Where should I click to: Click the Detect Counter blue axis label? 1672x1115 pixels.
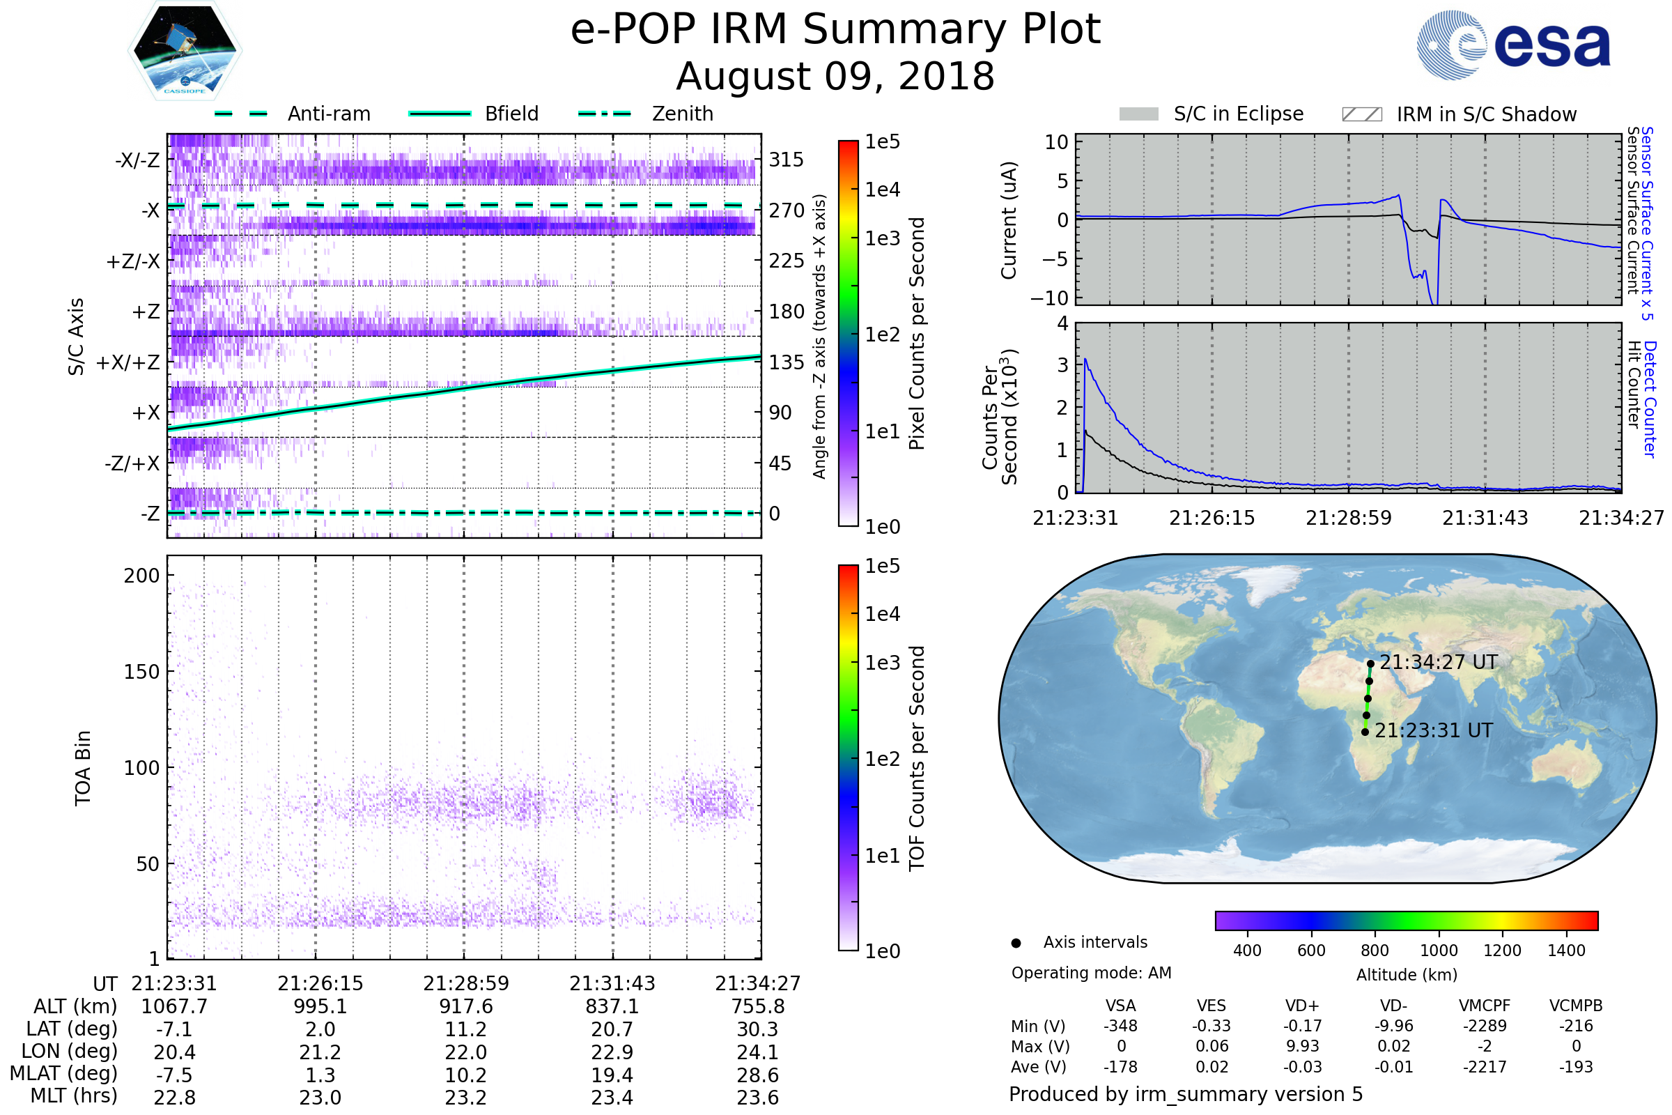click(x=1650, y=399)
